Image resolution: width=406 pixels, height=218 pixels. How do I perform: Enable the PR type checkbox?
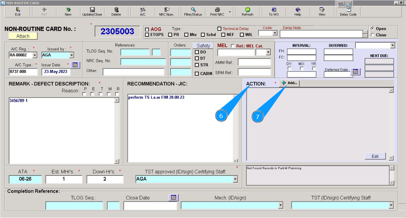[170, 35]
